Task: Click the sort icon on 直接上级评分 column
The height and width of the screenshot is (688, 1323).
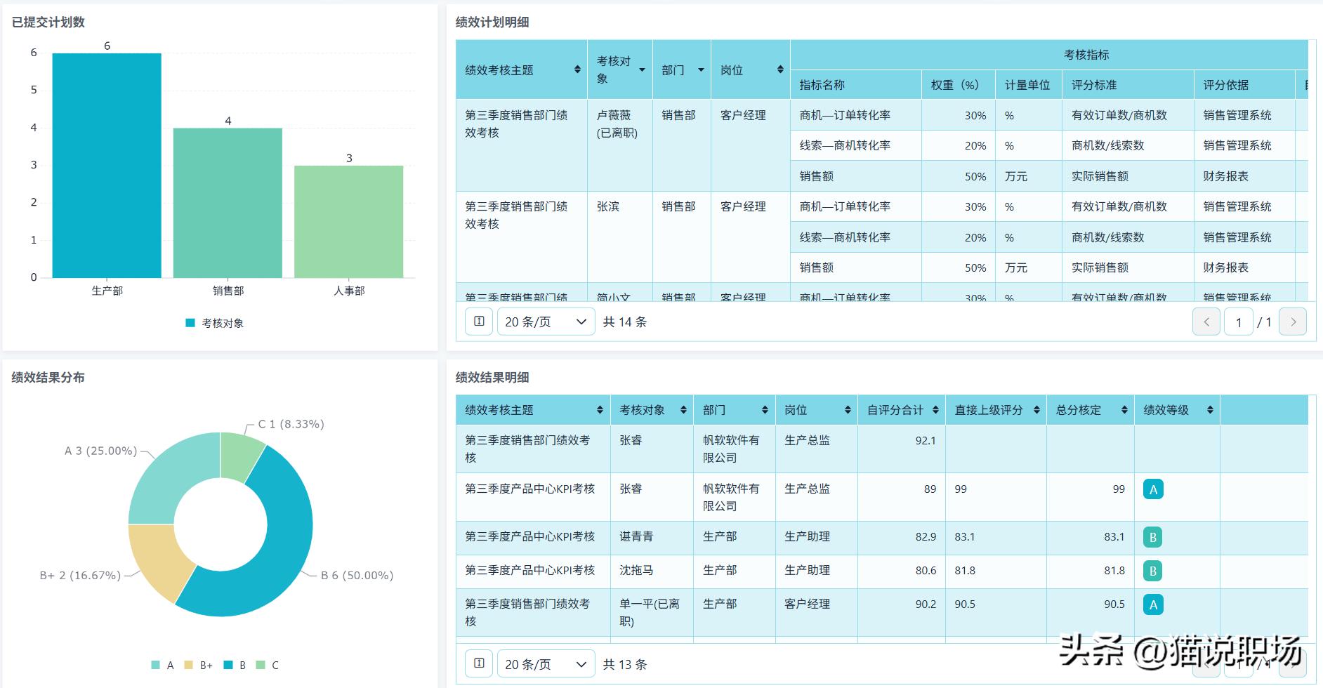Action: tap(1037, 410)
